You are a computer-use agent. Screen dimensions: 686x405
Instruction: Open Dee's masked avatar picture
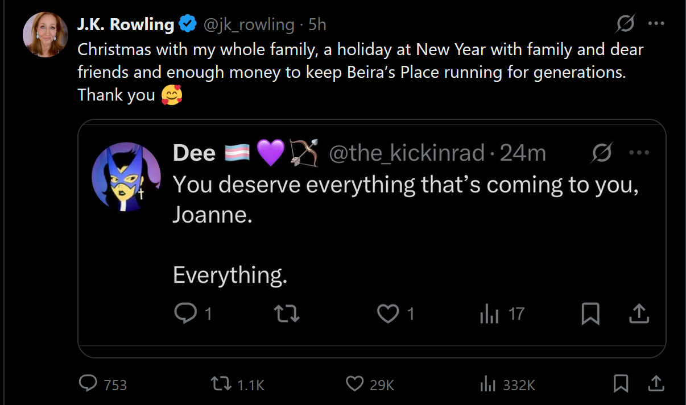pyautogui.click(x=127, y=177)
